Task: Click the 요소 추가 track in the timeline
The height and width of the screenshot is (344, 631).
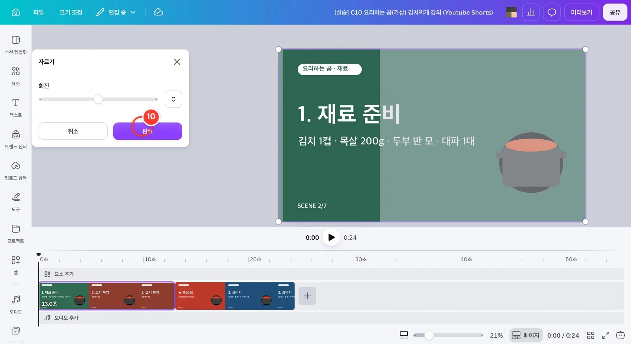Action: click(x=331, y=274)
